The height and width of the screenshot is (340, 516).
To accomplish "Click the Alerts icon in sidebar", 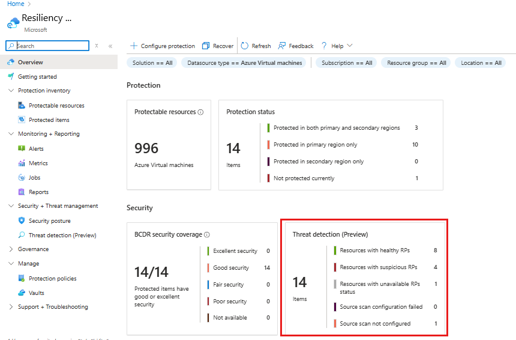I will pos(22,148).
